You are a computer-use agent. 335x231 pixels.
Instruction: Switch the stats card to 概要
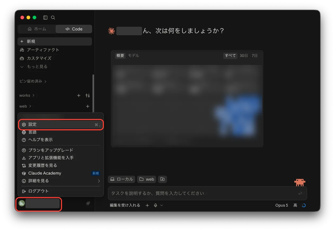120,56
